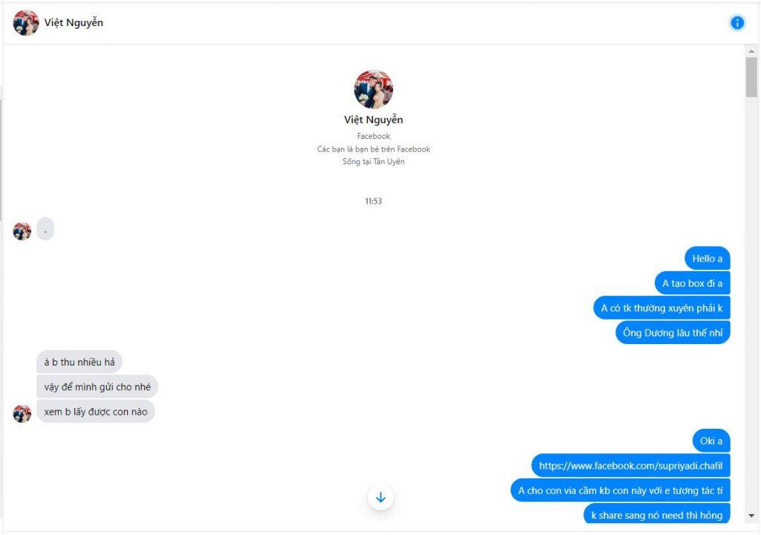Screen dimensions: 761x535
Task: Click the Việt Nguyễn name in header
Action: coord(74,22)
